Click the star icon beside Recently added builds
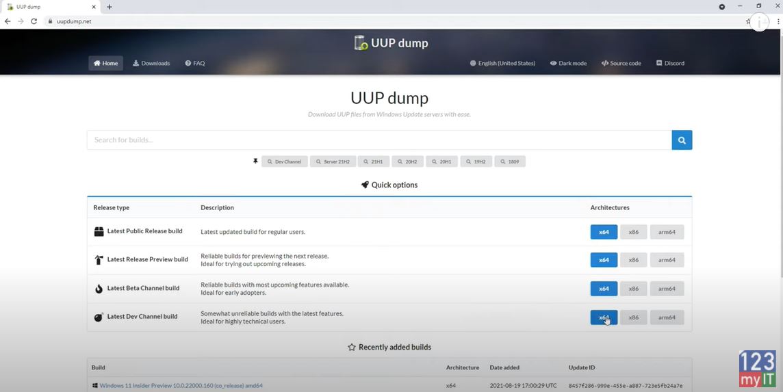The image size is (783, 392). tap(352, 347)
